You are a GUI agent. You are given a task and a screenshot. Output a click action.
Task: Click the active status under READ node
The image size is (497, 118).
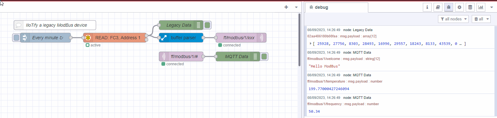(x=93, y=45)
